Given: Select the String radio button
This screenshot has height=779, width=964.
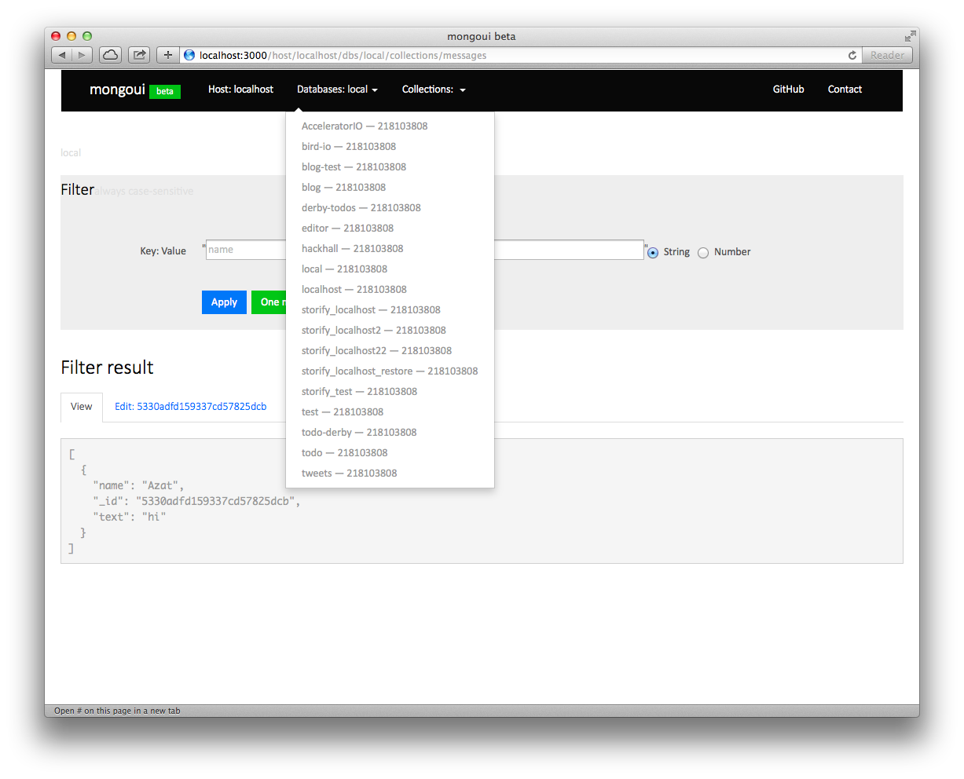Looking at the screenshot, I should (x=653, y=252).
